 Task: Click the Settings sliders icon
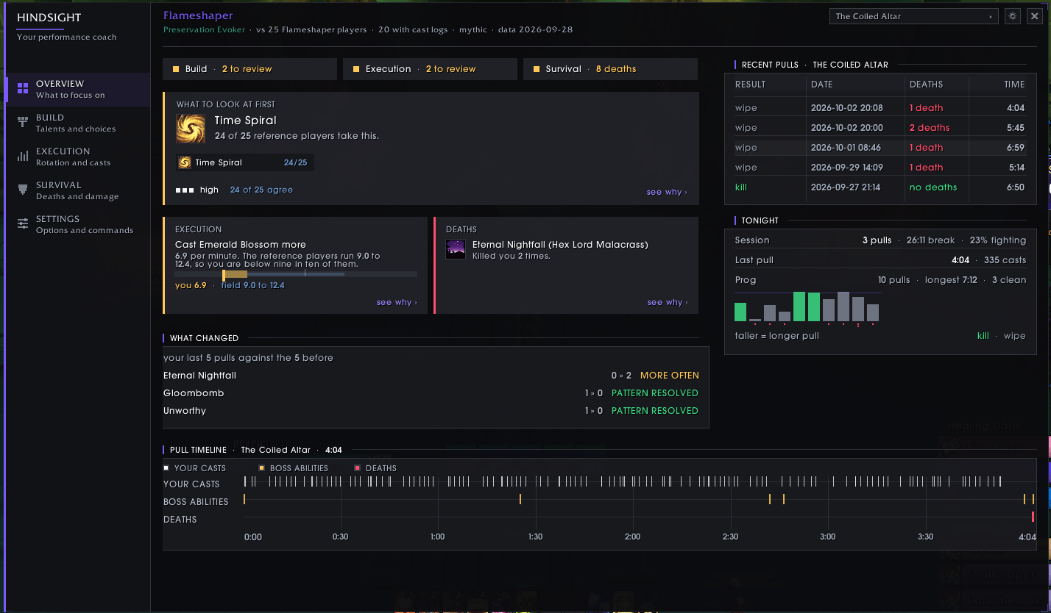click(23, 224)
